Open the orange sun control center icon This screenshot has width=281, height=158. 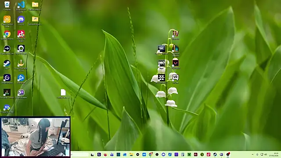pyautogui.click(x=7, y=19)
